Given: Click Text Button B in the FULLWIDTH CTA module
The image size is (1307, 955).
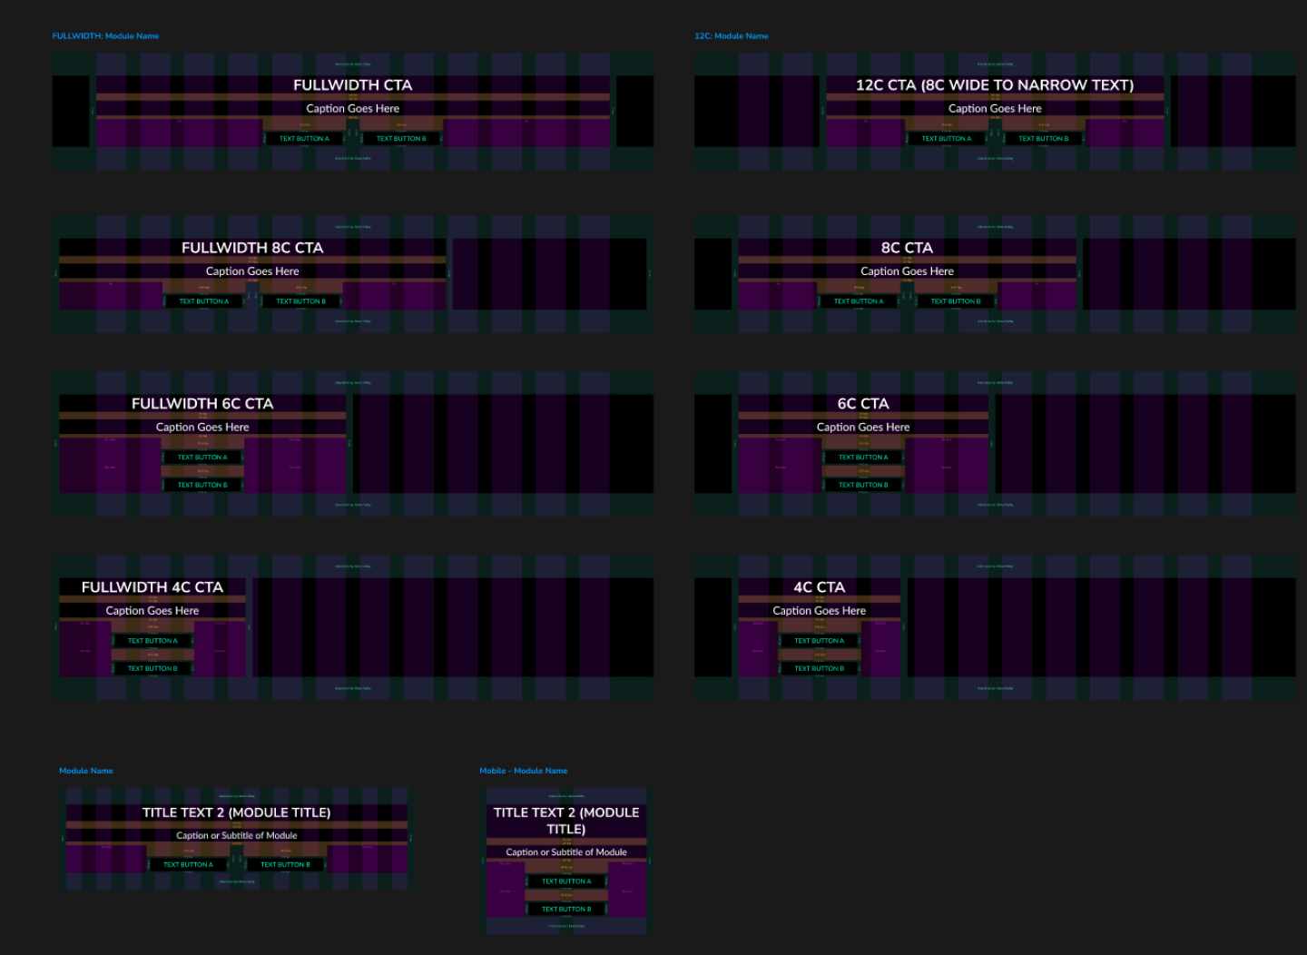Looking at the screenshot, I should click(x=401, y=139).
